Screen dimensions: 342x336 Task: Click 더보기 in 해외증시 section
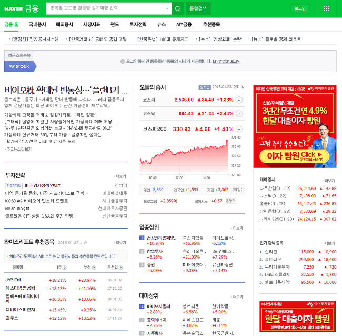click(x=329, y=181)
